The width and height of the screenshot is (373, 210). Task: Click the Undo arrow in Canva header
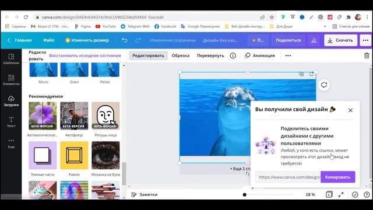tap(124, 40)
